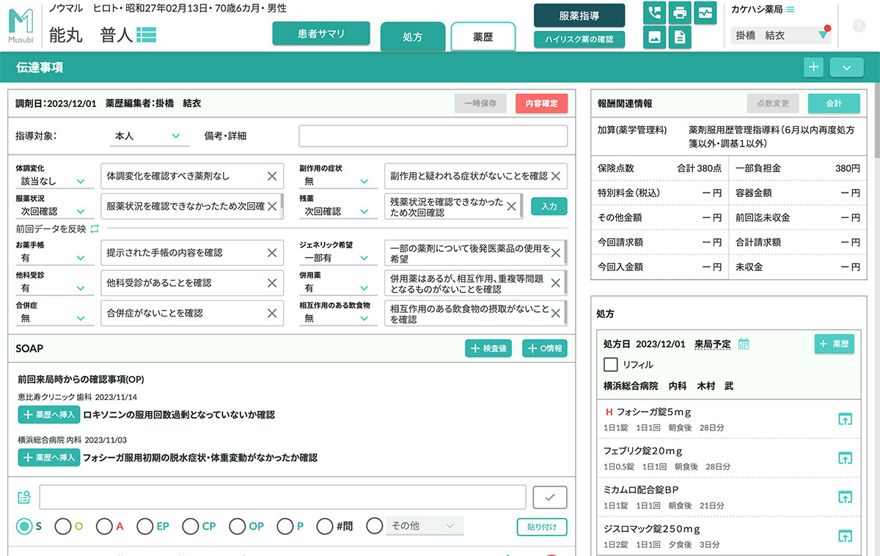880x556 pixels.
Task: Clear the 副作用の症状 comment text
Action: 556,176
